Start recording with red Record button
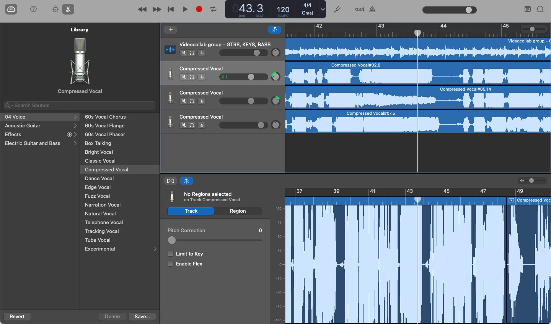551x324 pixels. 199,9
